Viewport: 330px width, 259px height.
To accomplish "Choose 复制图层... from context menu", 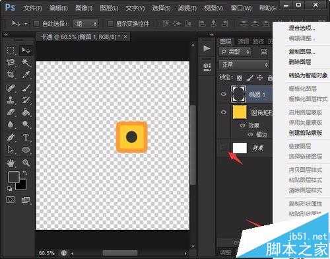I will point(302,52).
